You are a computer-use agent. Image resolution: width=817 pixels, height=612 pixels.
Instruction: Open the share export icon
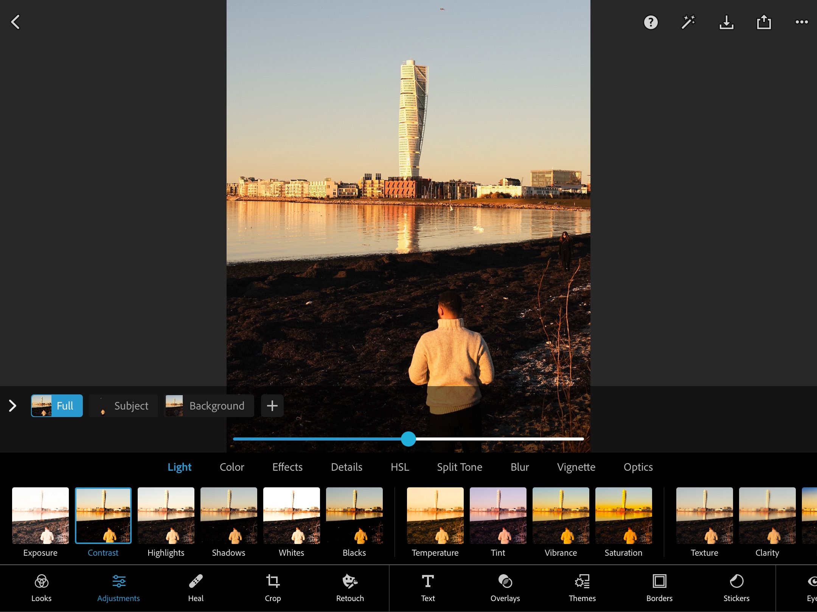[764, 22]
